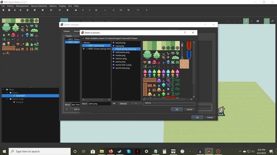Open Netflix from the taskbar

click(x=138, y=151)
